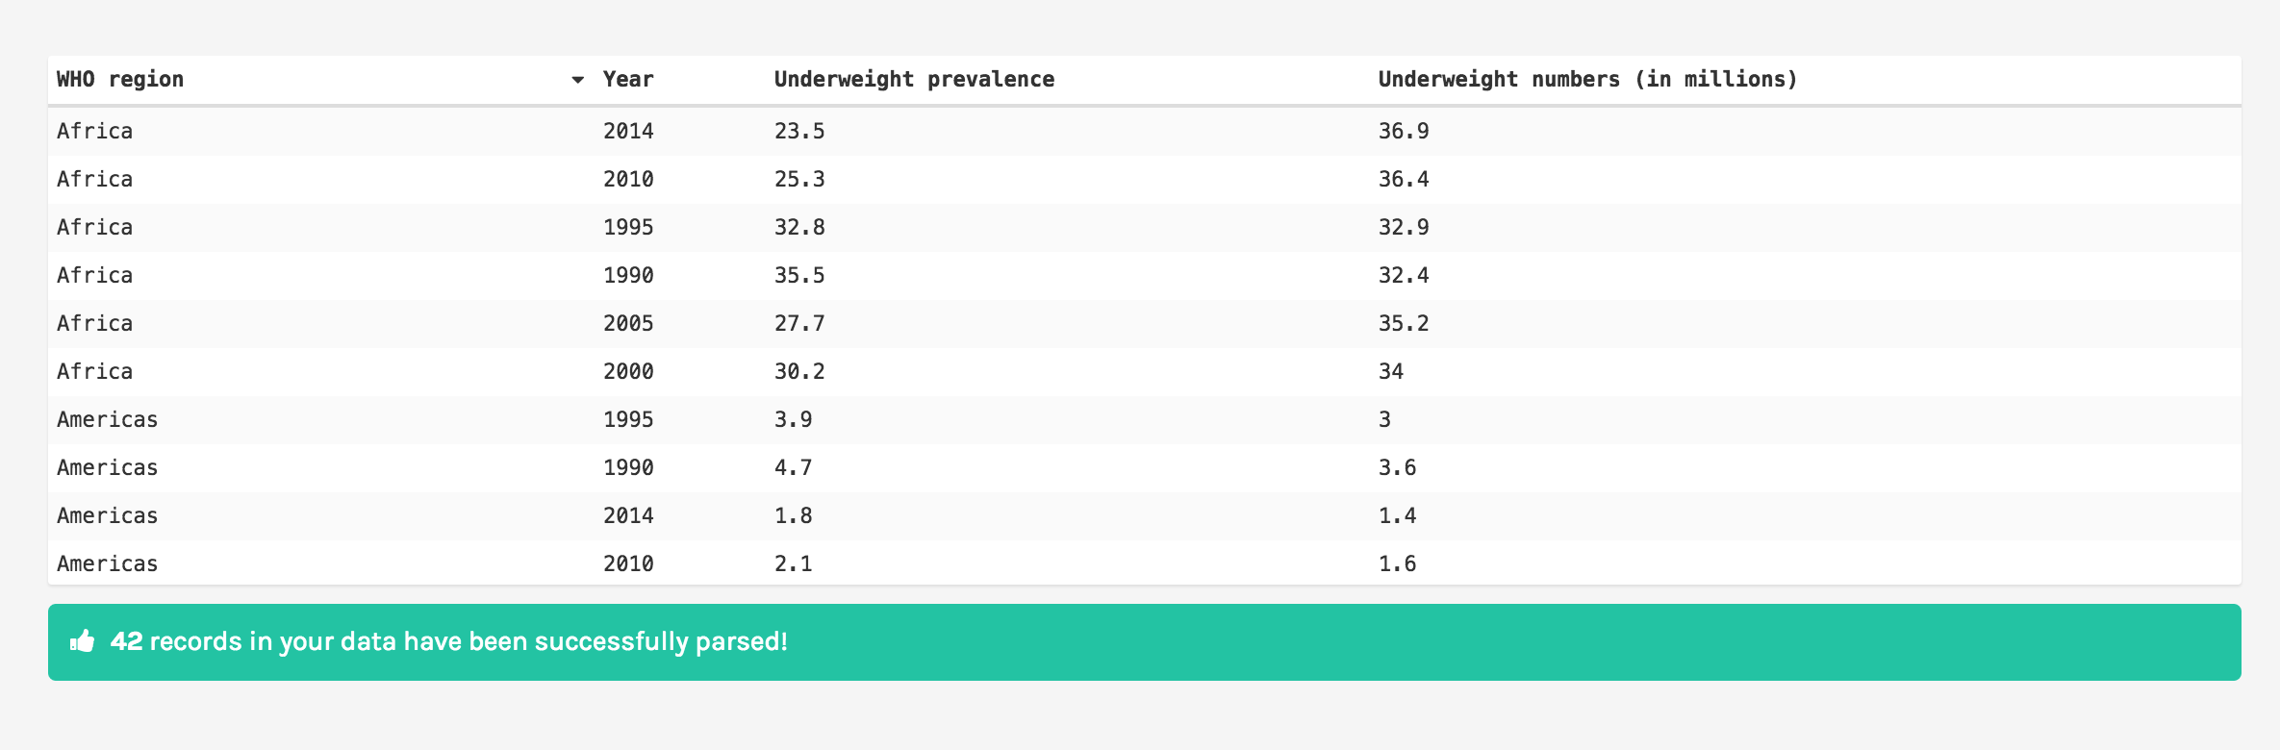This screenshot has width=2280, height=750.
Task: Click the Underweight numbers (in millions) header
Action: click(1586, 80)
